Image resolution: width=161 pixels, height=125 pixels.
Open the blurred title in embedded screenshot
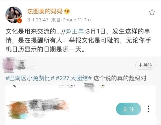pyautogui.click(x=82, y=87)
